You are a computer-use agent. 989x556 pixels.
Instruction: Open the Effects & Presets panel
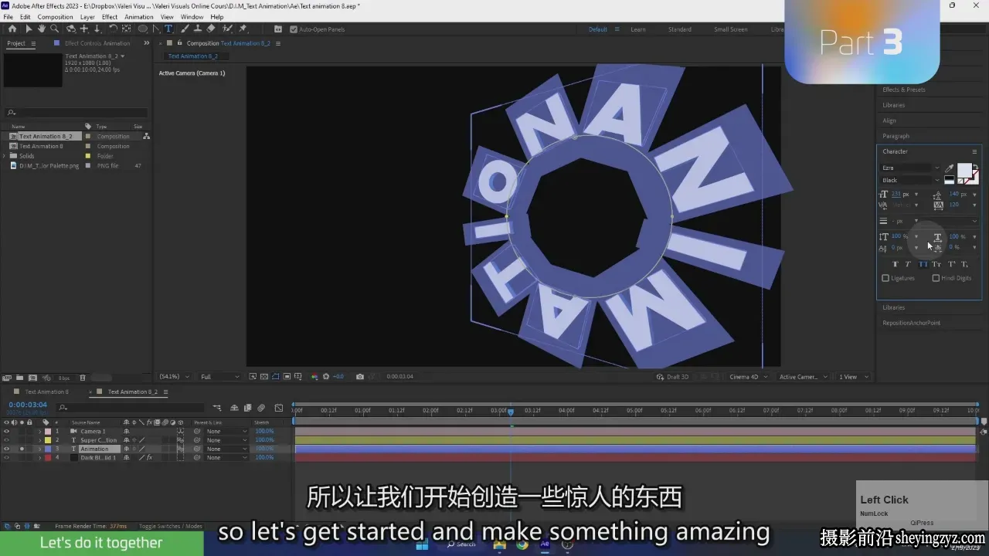click(x=904, y=90)
